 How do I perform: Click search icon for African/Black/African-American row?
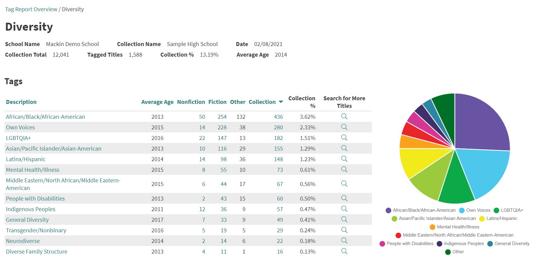click(344, 116)
